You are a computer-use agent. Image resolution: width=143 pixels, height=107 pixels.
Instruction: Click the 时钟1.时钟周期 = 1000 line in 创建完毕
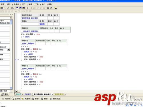pos(30,34)
